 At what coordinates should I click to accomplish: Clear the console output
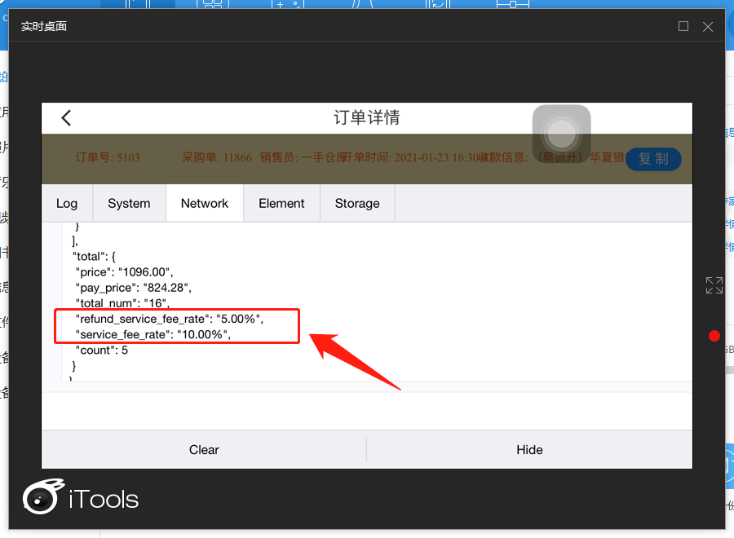coord(204,450)
